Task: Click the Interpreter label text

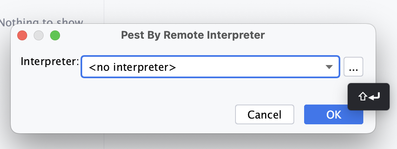Action: 50,61
